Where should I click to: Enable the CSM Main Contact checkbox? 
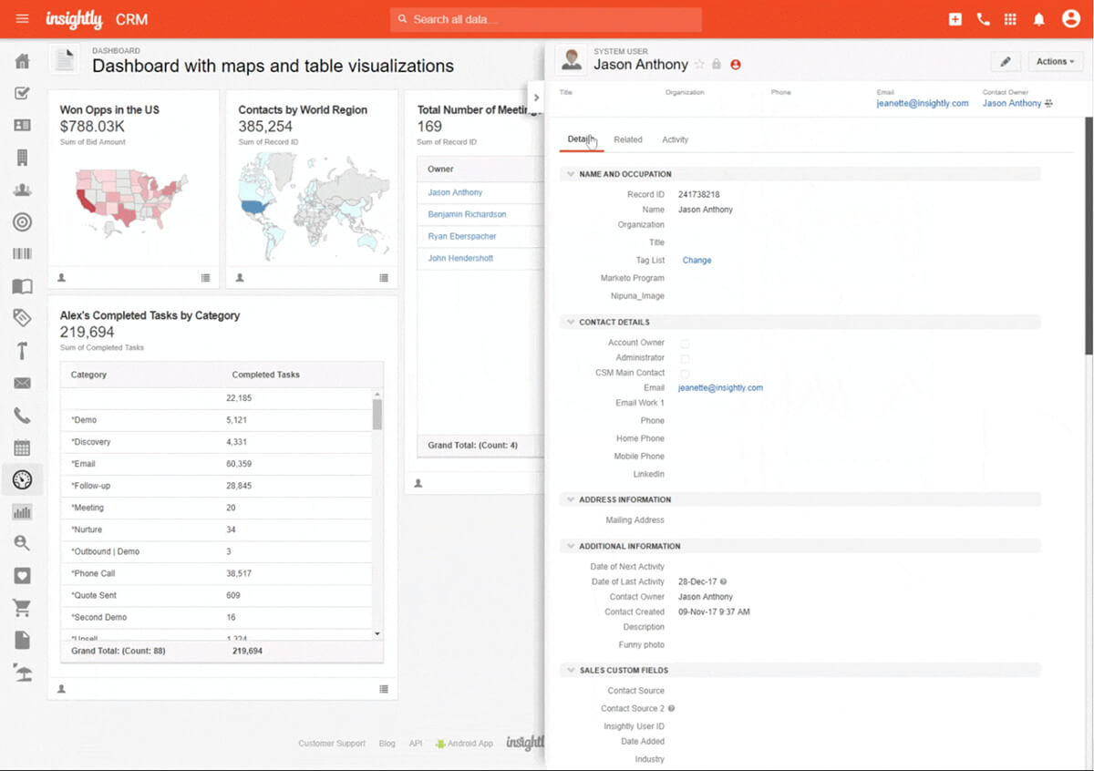[x=685, y=374]
